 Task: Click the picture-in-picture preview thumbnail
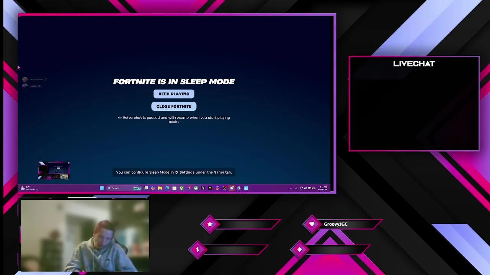[54, 171]
